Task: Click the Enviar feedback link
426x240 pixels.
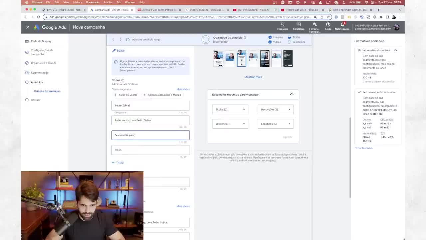Action: point(363,148)
